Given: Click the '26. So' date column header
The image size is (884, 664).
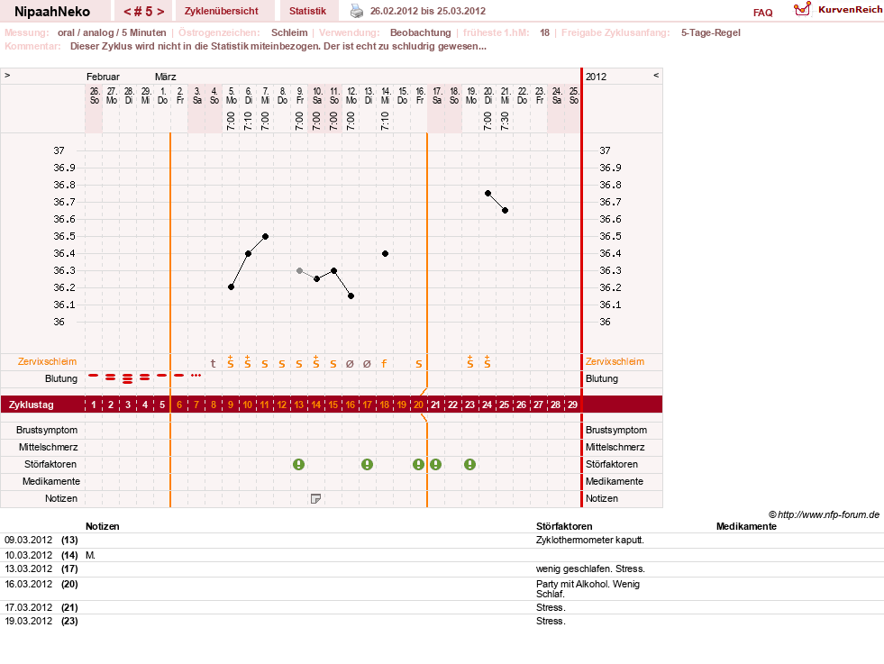Looking at the screenshot, I should (x=94, y=96).
